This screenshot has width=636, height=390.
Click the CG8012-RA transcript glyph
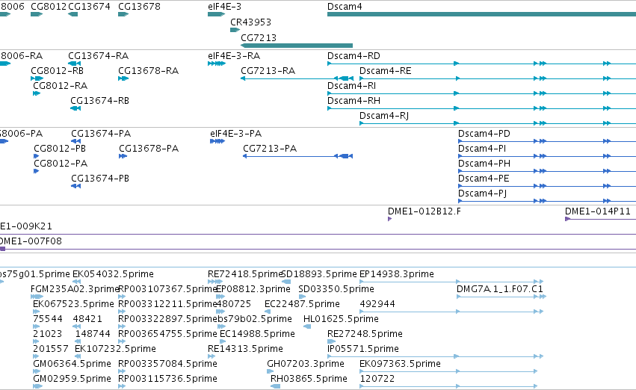pyautogui.click(x=37, y=93)
